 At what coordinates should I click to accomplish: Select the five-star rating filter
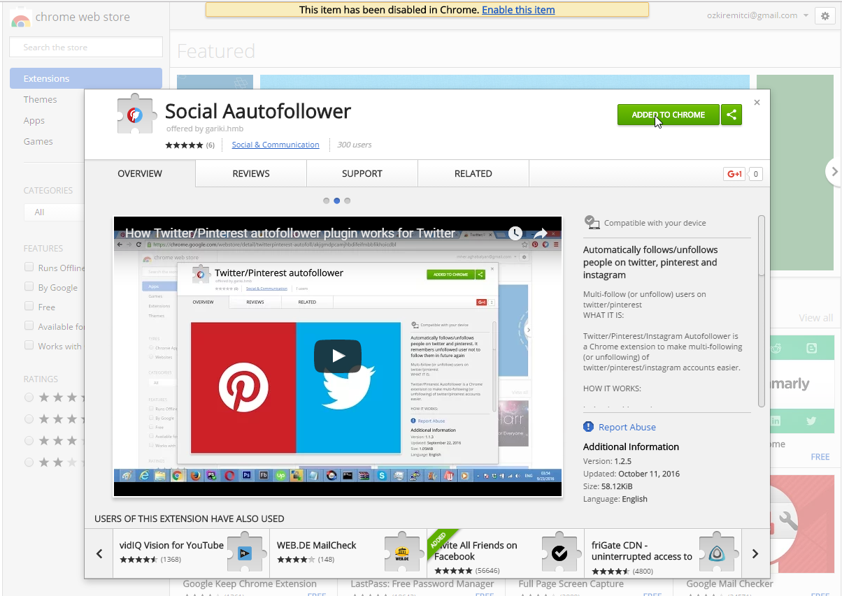(x=29, y=397)
